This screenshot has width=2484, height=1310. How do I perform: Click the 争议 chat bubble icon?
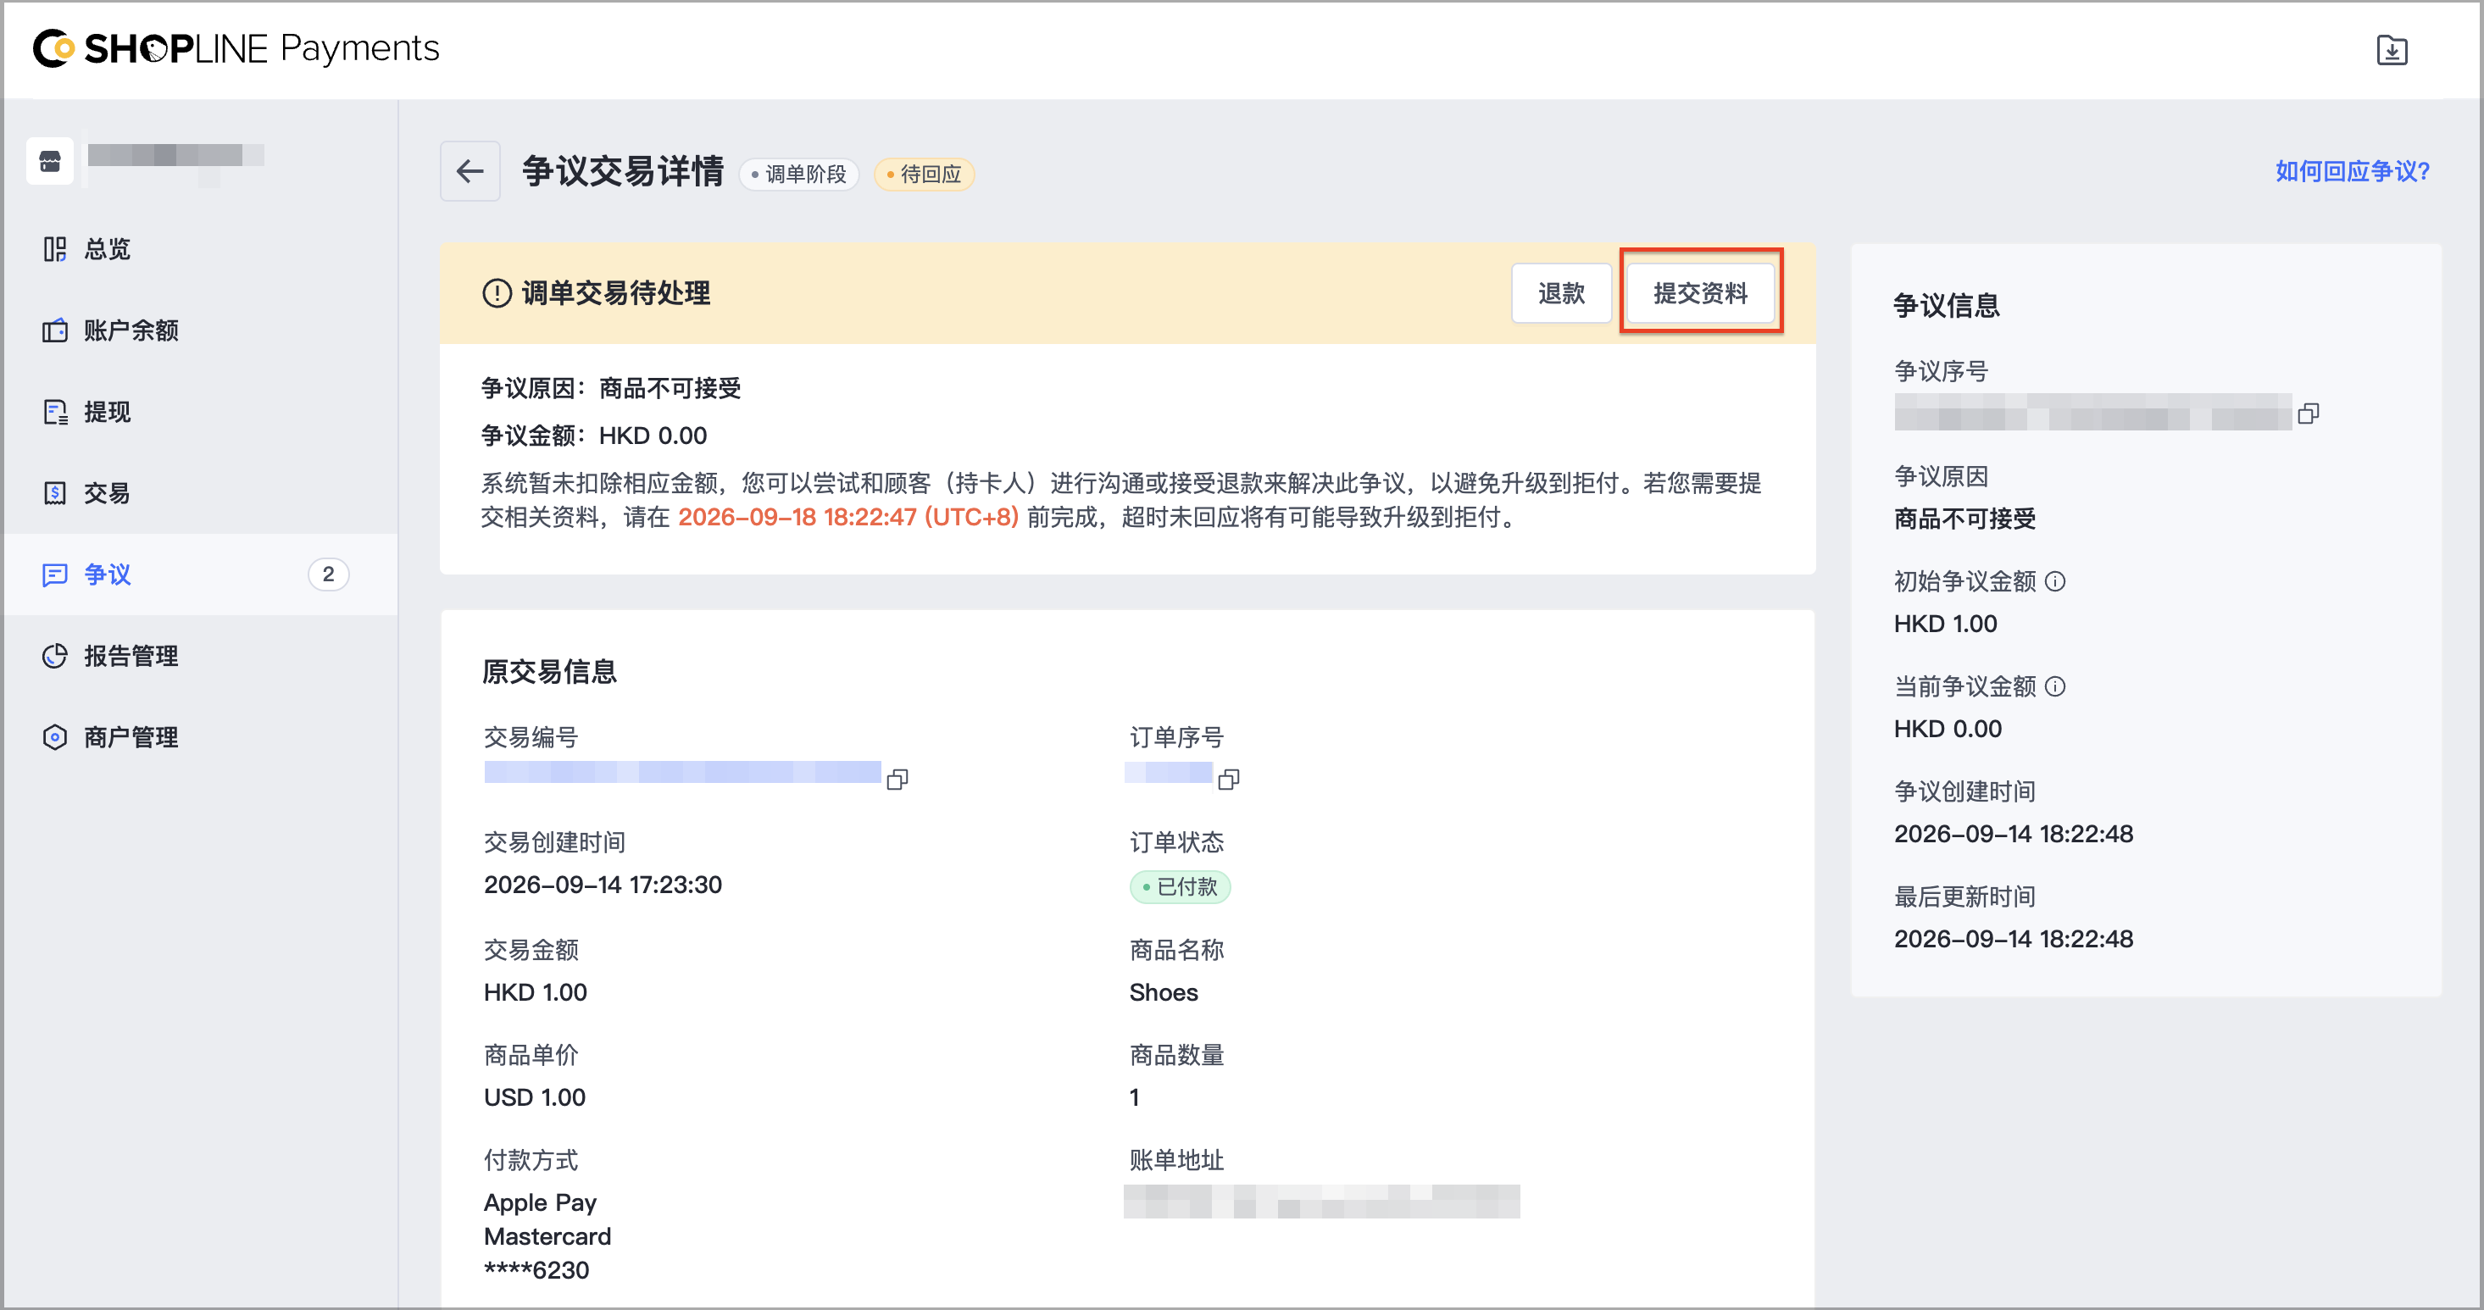pos(55,575)
